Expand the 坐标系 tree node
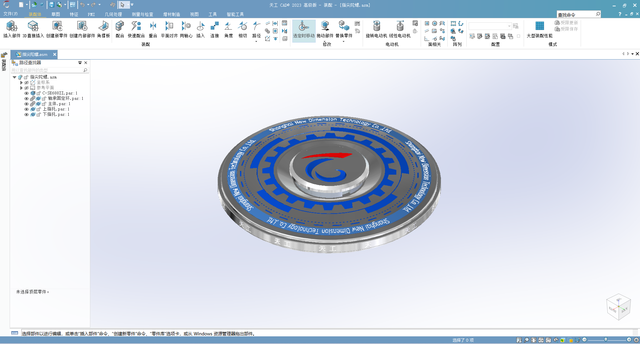 pyautogui.click(x=21, y=83)
